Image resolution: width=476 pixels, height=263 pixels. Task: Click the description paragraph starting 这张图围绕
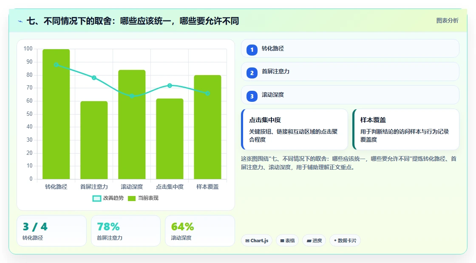(x=348, y=163)
